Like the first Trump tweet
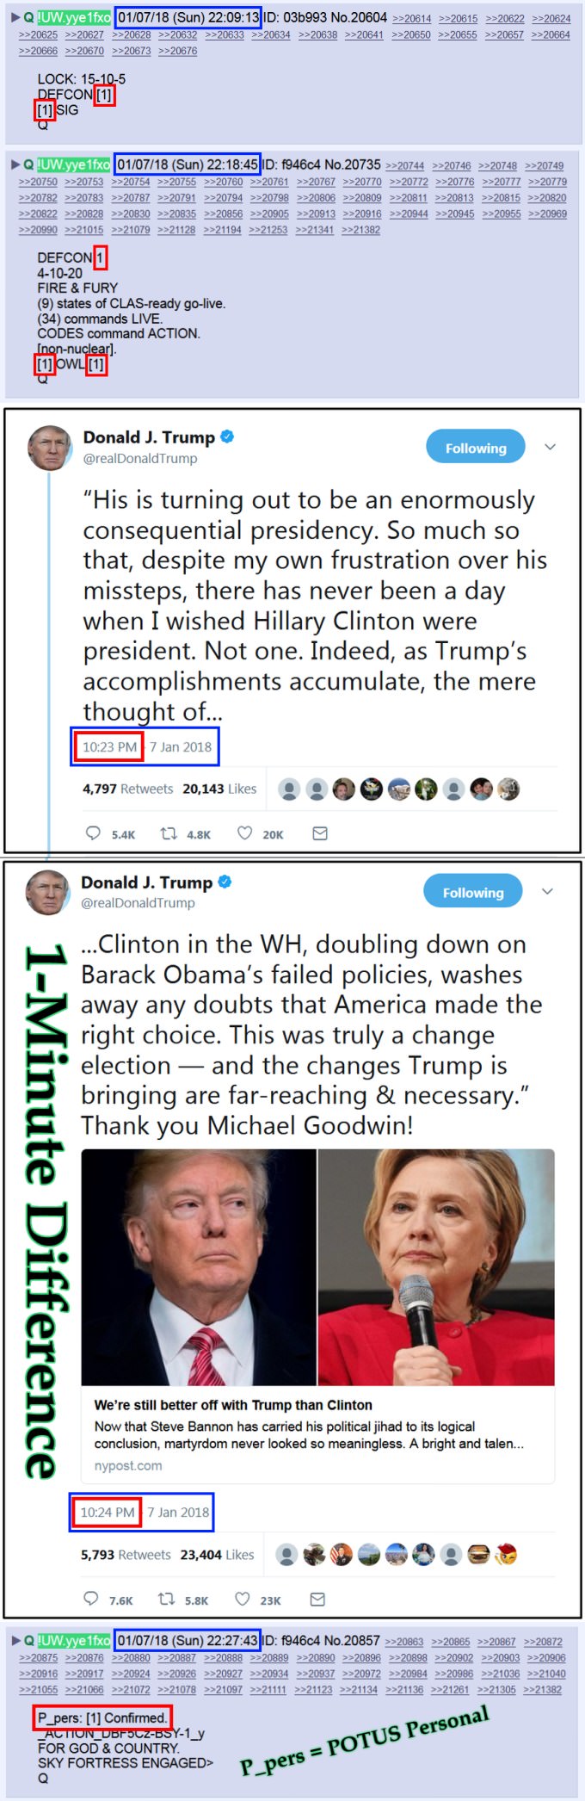 (x=245, y=833)
